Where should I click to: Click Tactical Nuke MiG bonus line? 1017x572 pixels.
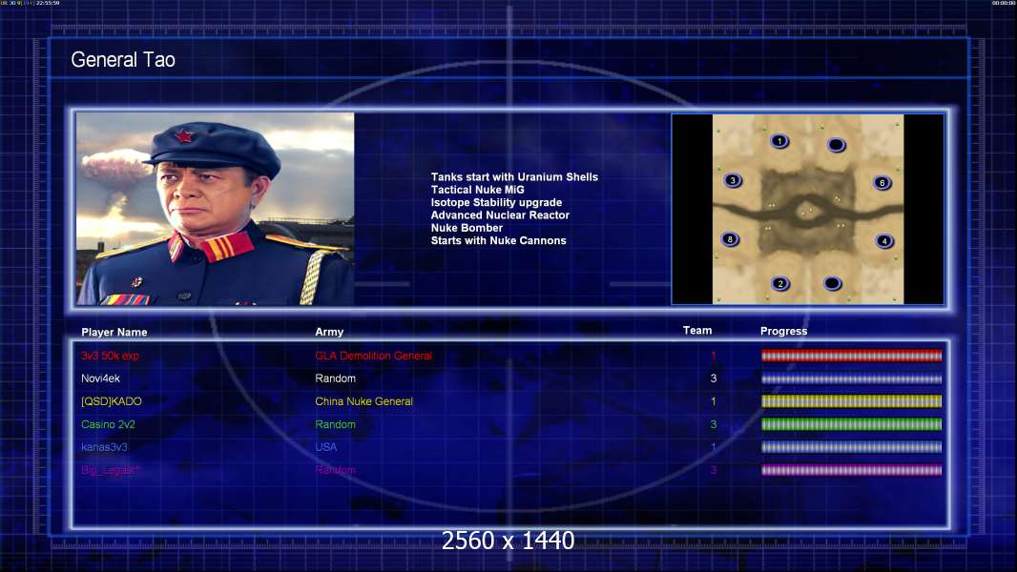(477, 190)
